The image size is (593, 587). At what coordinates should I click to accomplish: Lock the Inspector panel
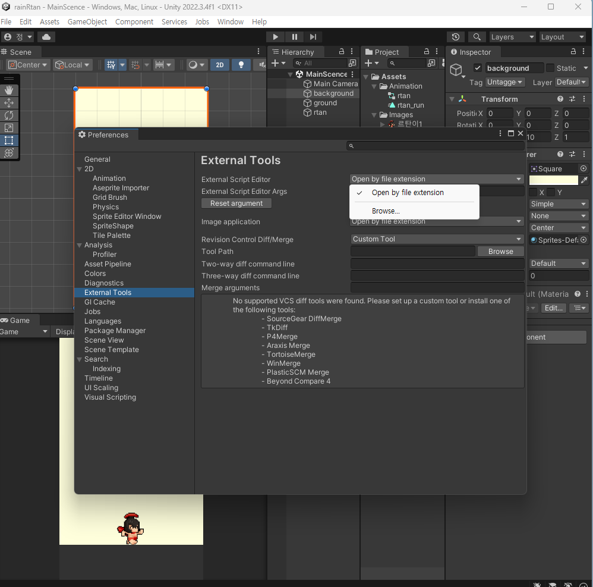(x=573, y=51)
